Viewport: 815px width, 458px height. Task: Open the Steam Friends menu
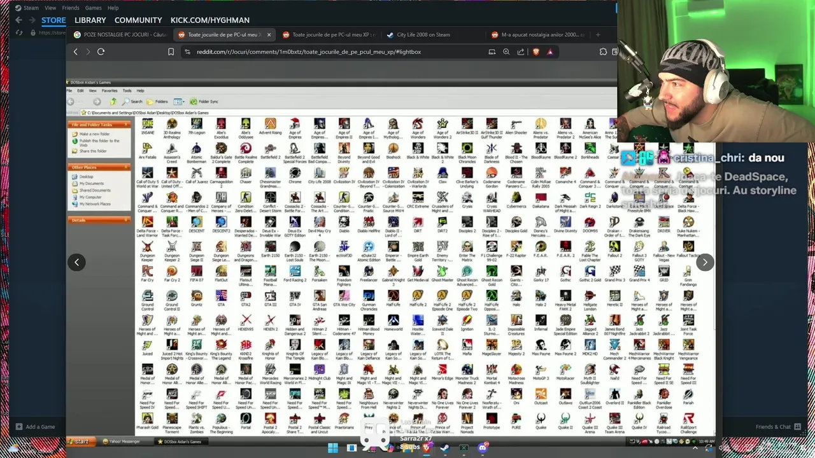(71, 8)
